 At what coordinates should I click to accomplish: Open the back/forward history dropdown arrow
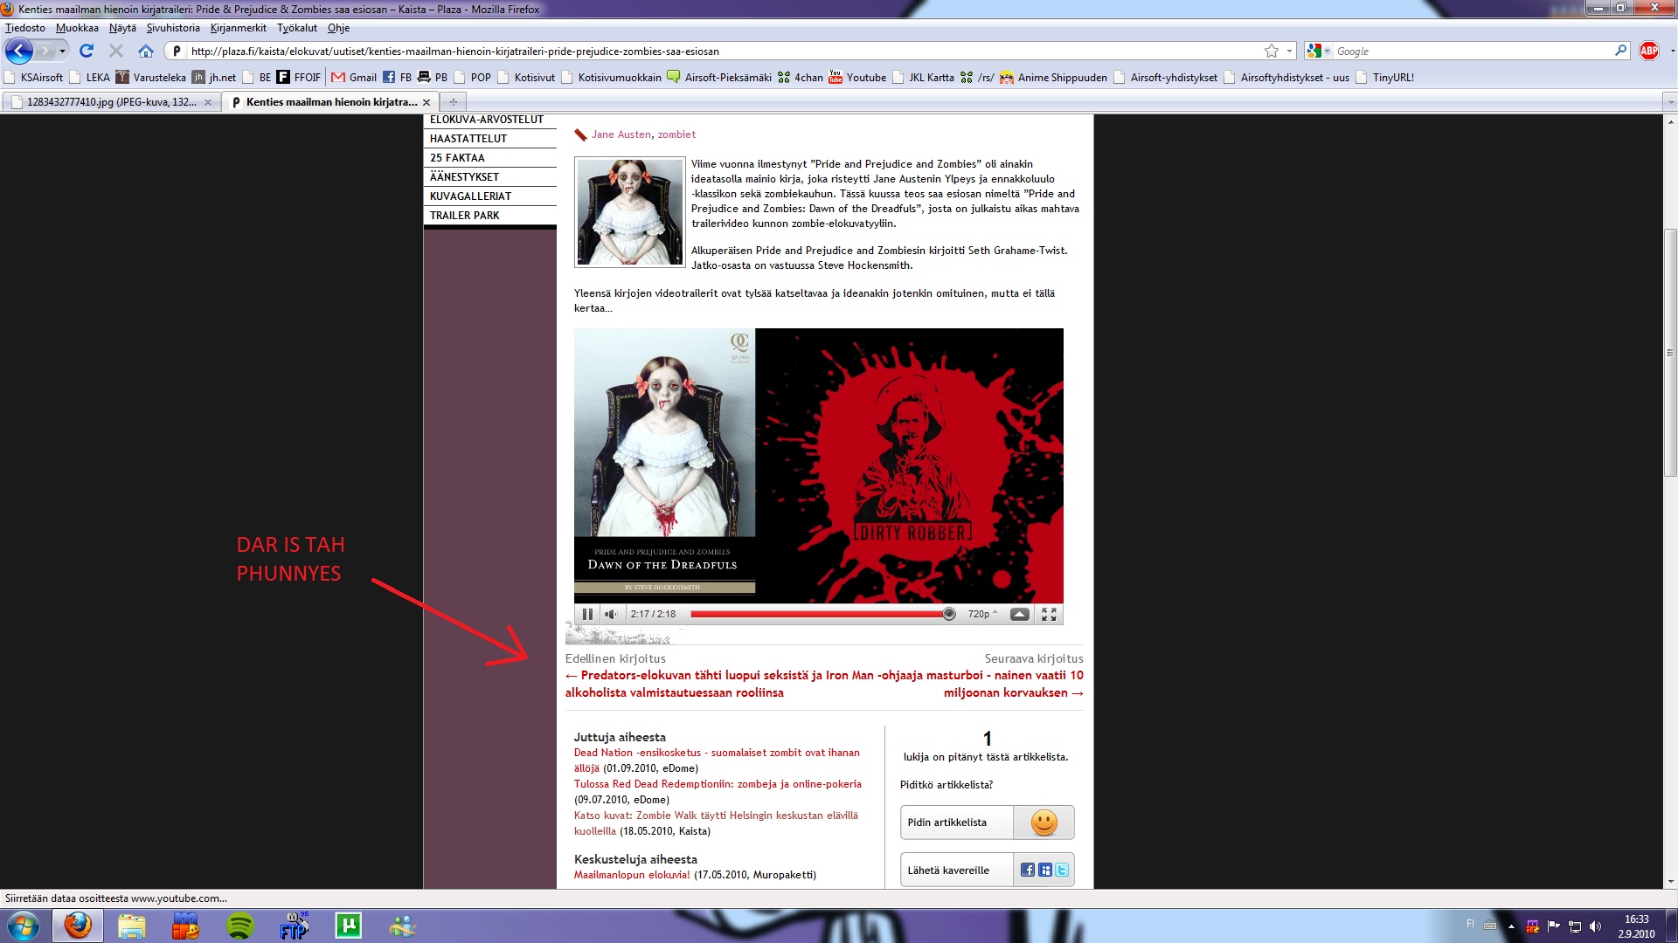click(x=62, y=51)
